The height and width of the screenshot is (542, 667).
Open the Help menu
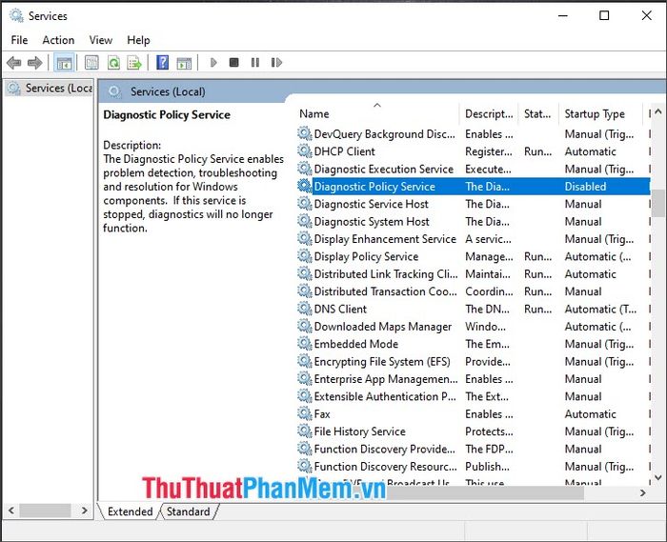click(138, 40)
